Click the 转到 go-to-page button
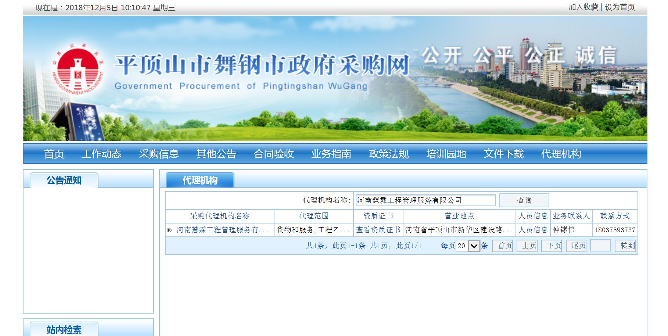Viewport: 668px width, 336px height. [x=627, y=246]
